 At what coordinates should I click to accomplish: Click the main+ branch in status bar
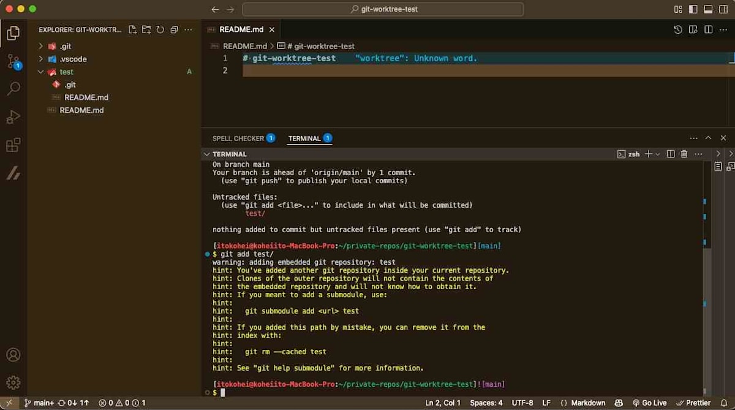pyautogui.click(x=39, y=403)
